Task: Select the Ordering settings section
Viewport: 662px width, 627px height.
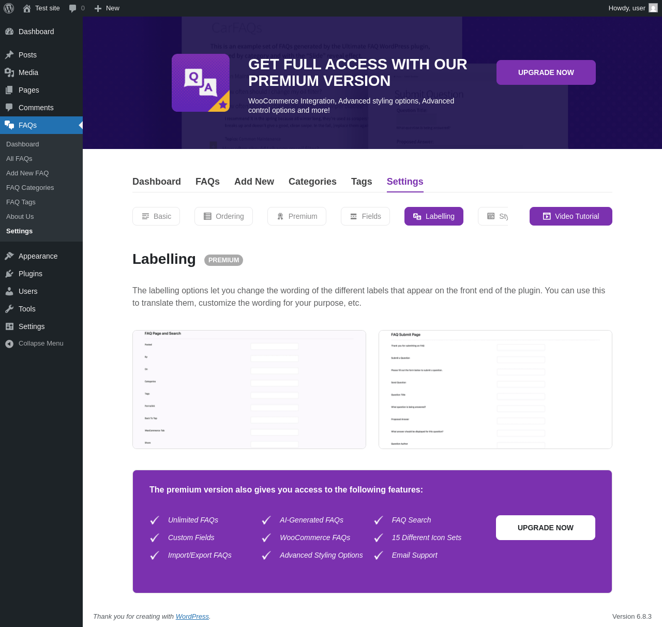Action: [223, 216]
